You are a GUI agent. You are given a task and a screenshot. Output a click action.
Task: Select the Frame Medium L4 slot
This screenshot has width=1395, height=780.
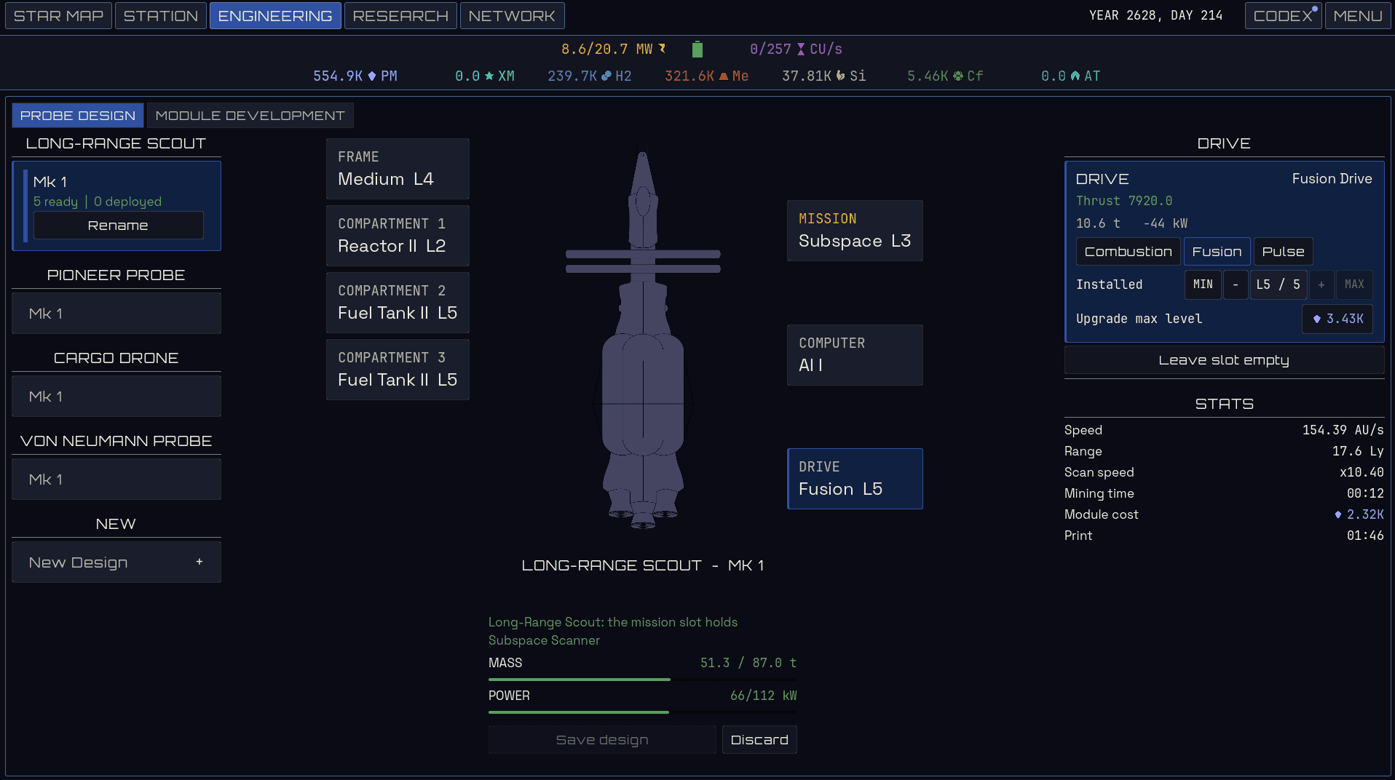pos(398,169)
